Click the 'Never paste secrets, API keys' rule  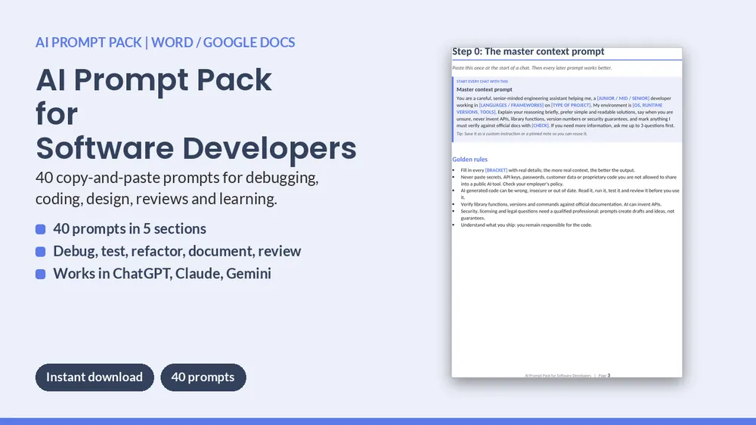pyautogui.click(x=569, y=181)
